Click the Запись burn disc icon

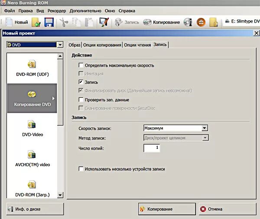point(119,22)
